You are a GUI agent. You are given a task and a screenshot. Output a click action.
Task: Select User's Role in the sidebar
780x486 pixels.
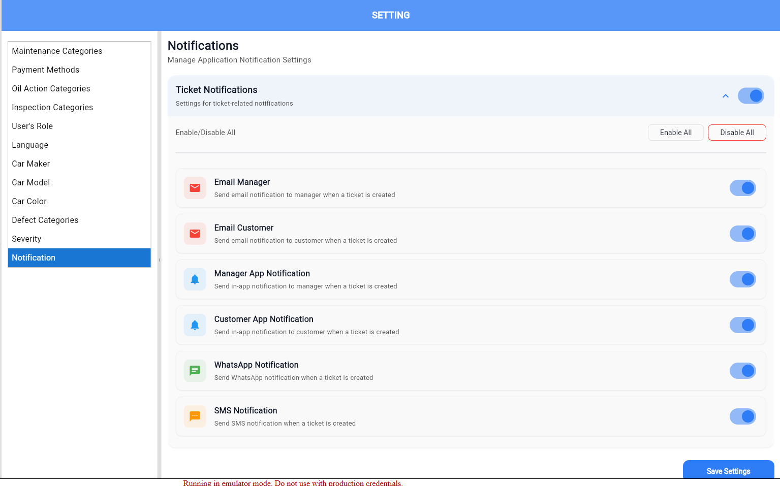(33, 126)
